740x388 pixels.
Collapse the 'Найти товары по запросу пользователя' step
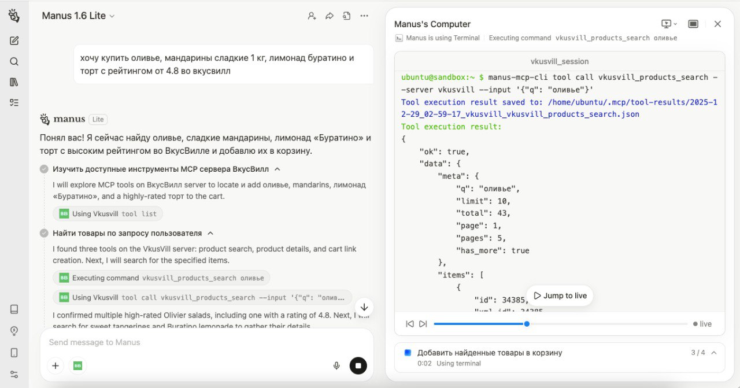point(210,234)
